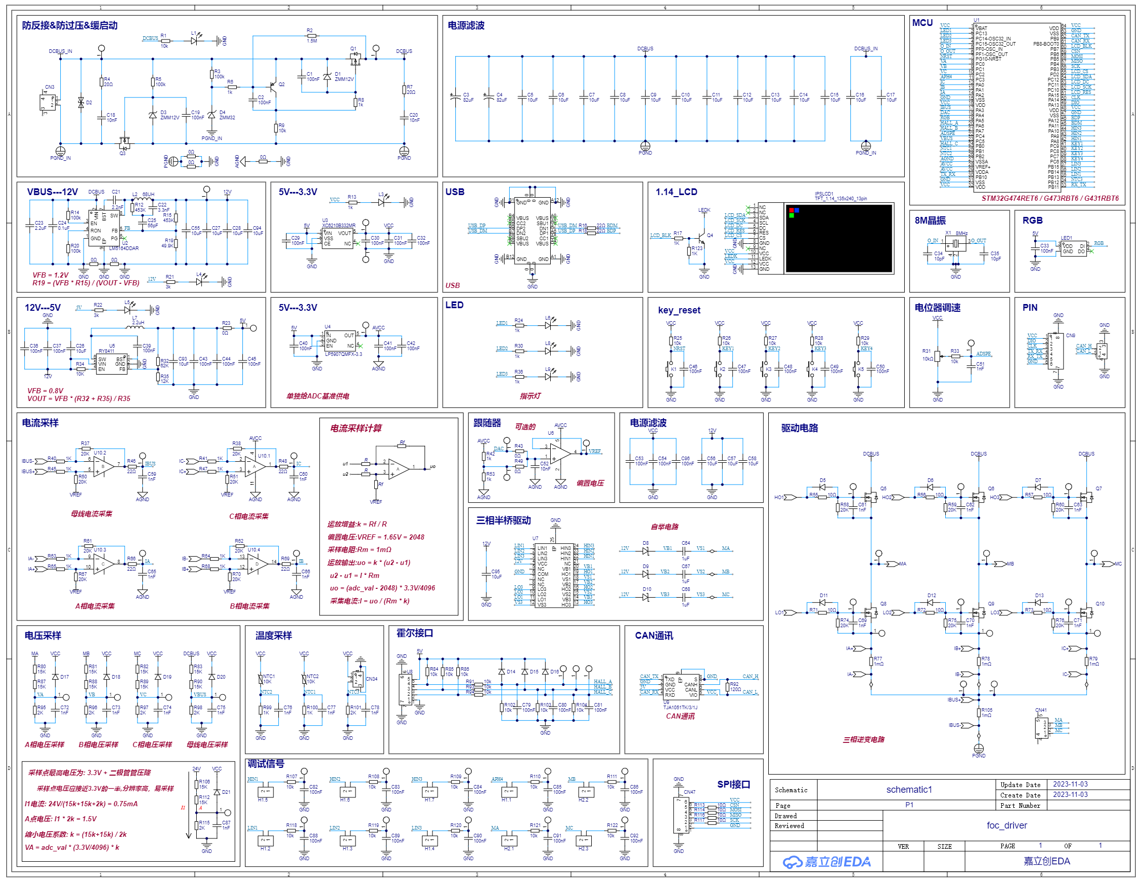This screenshot has height=882, width=1142.
Task: Click the U7 three-phase gate driver chip
Action: (554, 575)
